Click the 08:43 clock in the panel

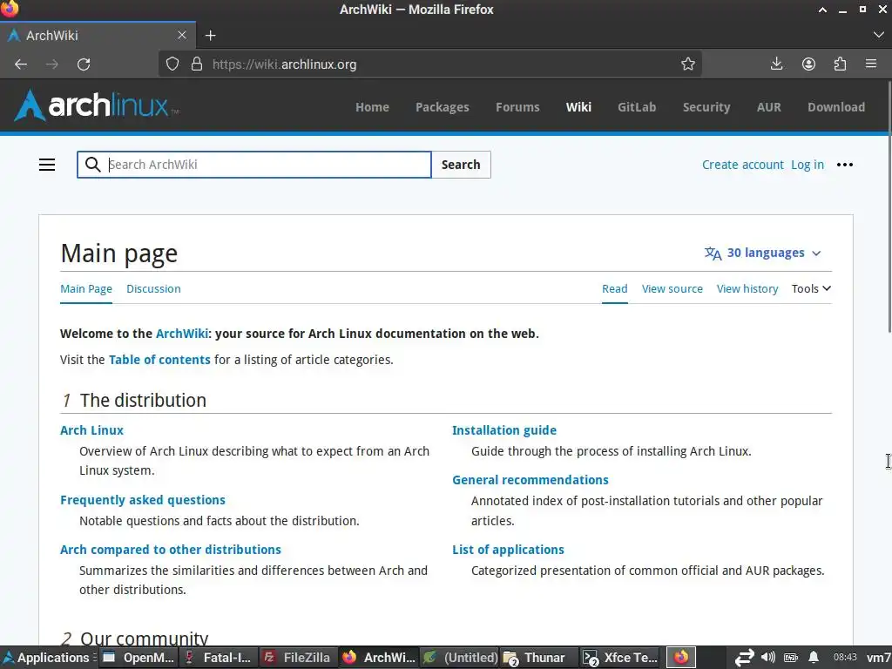[845, 657]
